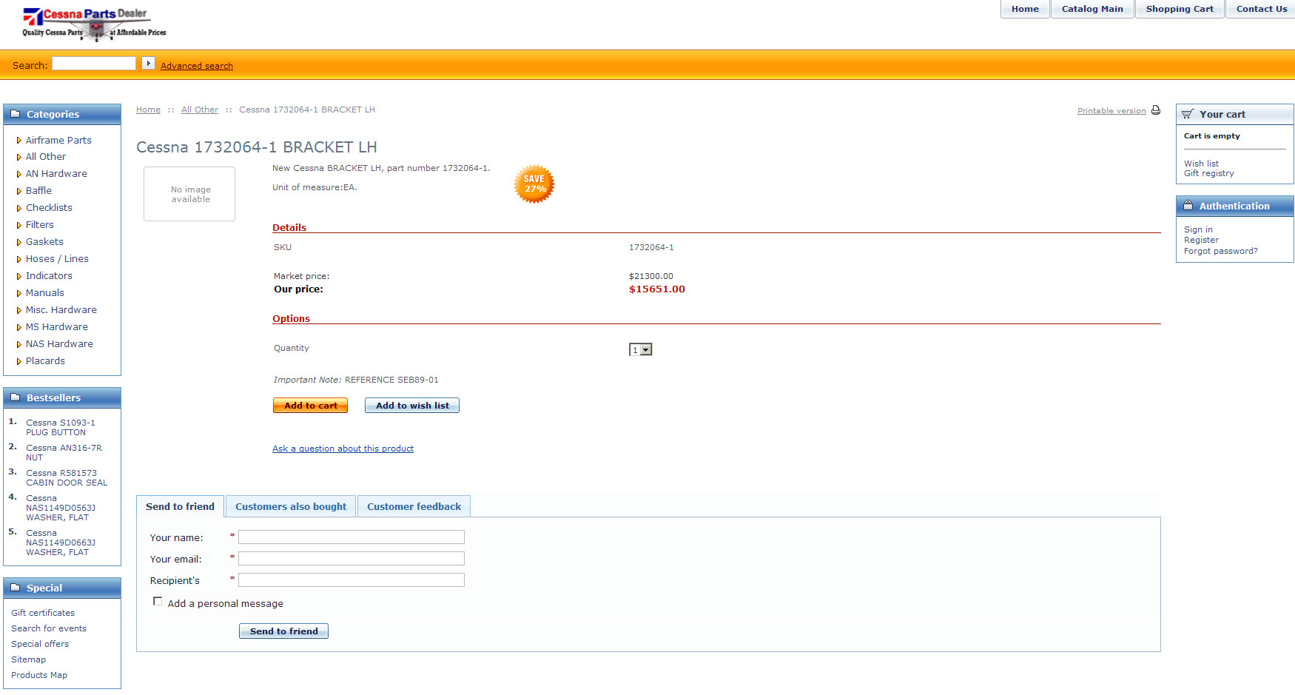This screenshot has height=695, width=1295.
Task: Click the search go arrow button
Action: tap(148, 64)
